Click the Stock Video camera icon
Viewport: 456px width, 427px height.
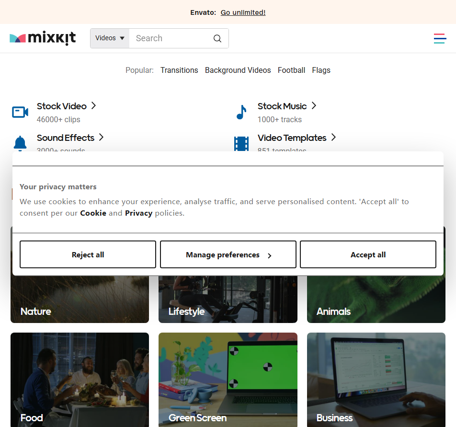click(20, 112)
